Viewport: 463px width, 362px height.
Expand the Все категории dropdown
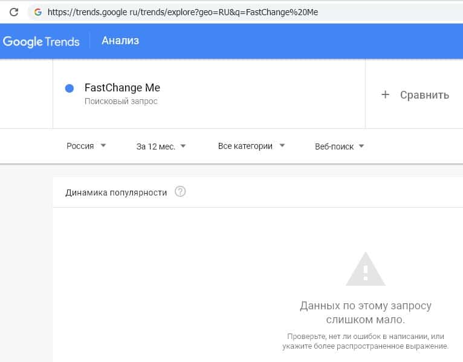point(251,146)
